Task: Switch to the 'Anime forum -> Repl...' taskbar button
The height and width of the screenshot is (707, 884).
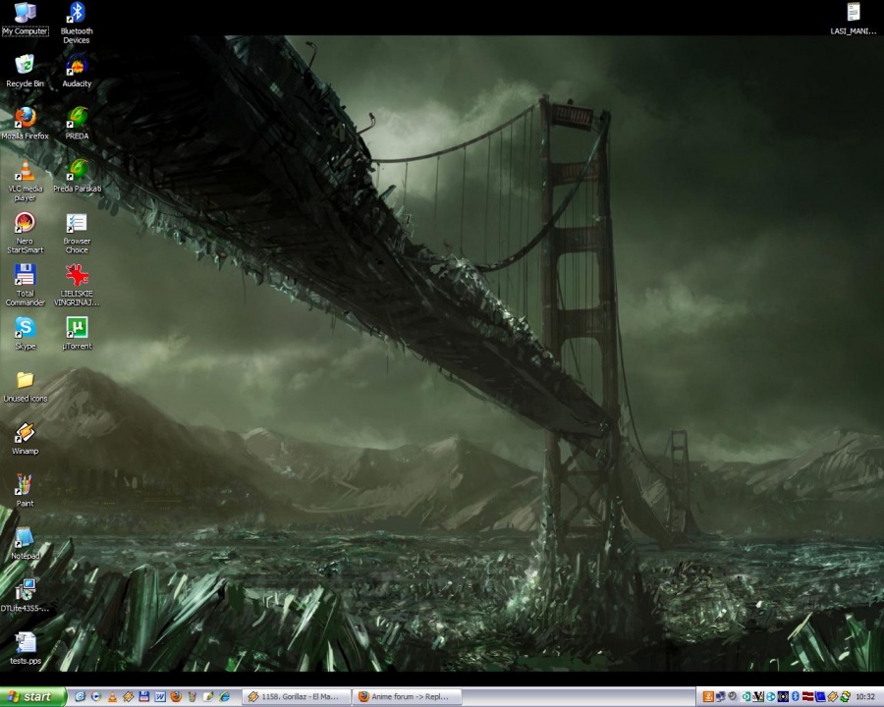Action: 407,697
